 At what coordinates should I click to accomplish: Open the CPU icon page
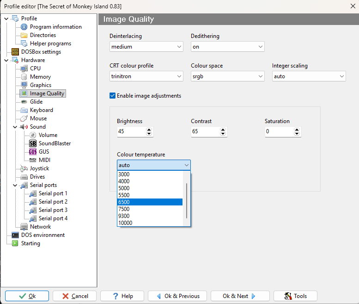(24, 68)
